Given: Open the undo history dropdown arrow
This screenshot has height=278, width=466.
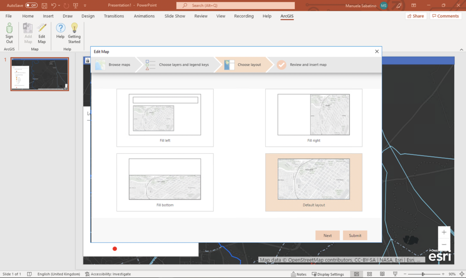Looking at the screenshot, I should (x=59, y=5).
